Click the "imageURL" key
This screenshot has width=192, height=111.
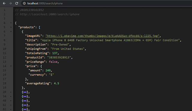pyautogui.click(x=34, y=36)
